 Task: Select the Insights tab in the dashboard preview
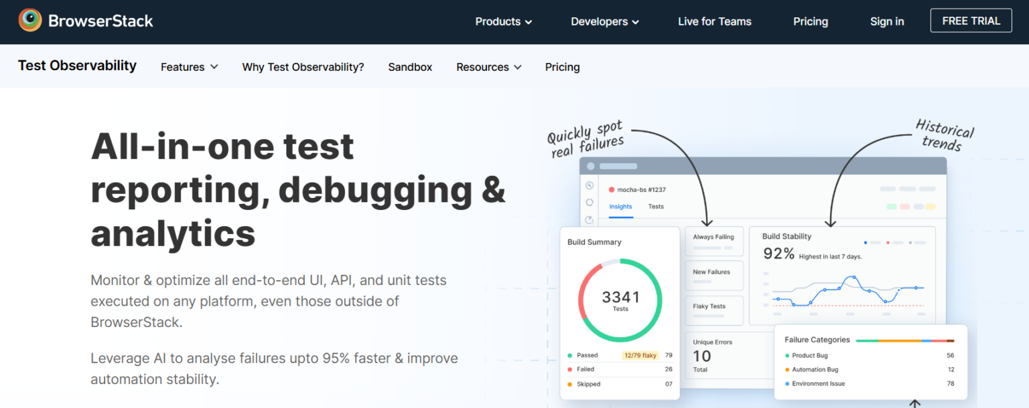620,207
